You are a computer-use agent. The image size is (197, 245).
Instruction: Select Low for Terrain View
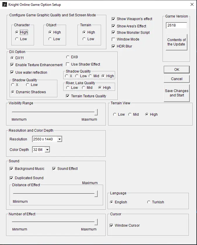115,114
